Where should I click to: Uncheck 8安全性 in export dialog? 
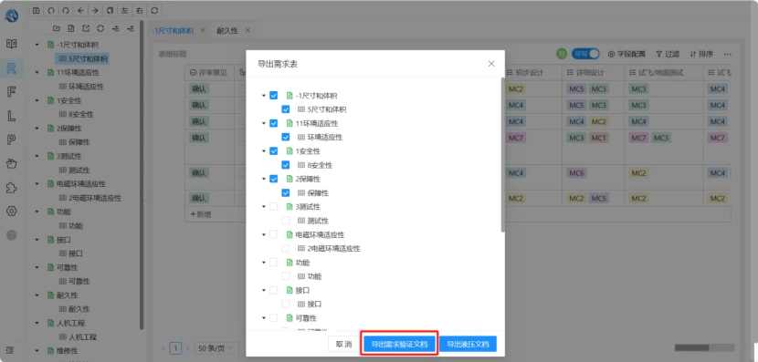coord(286,165)
